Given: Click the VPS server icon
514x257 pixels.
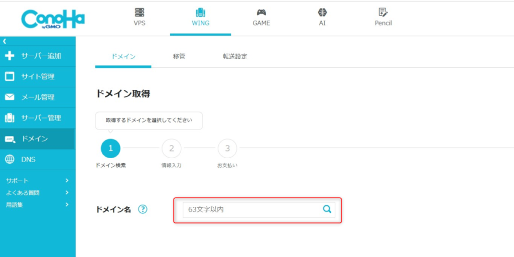Looking at the screenshot, I should point(140,13).
